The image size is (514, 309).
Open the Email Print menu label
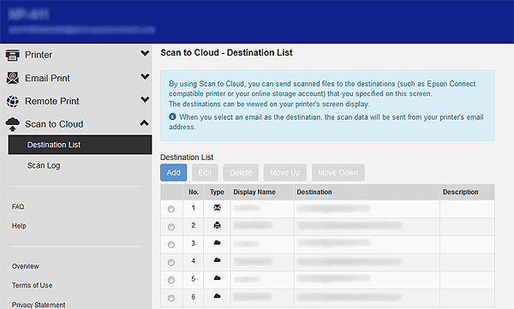47,78
